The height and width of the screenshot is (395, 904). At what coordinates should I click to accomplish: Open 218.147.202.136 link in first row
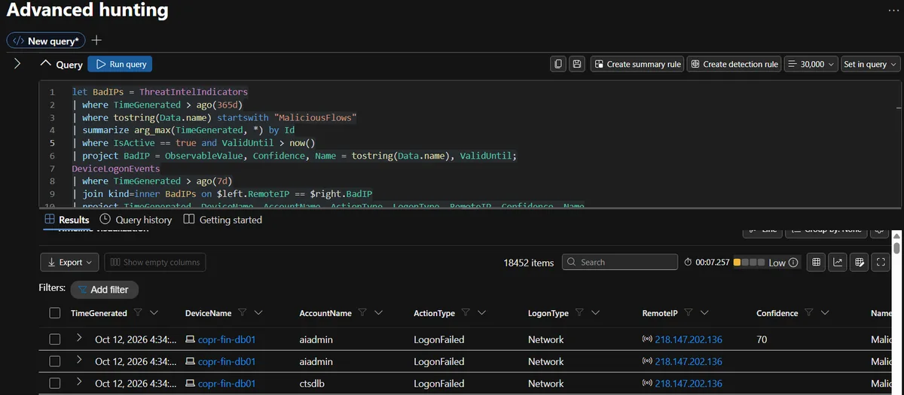click(689, 339)
